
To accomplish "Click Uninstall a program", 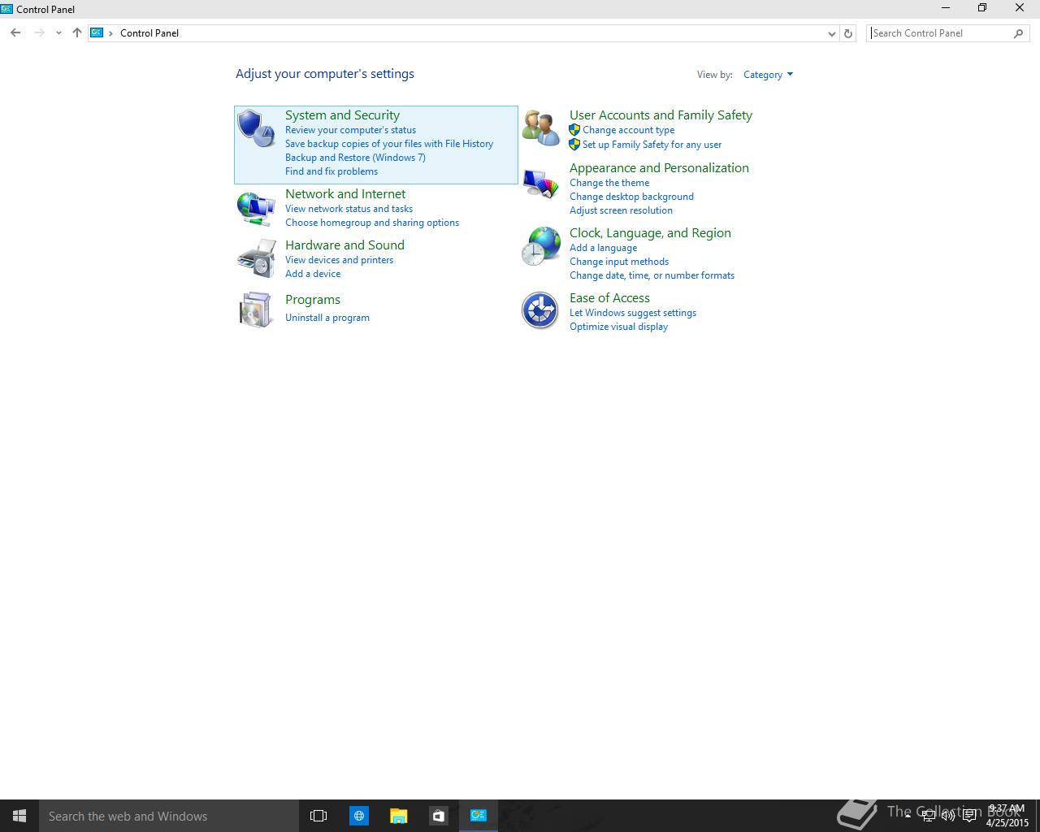I will coord(327,318).
